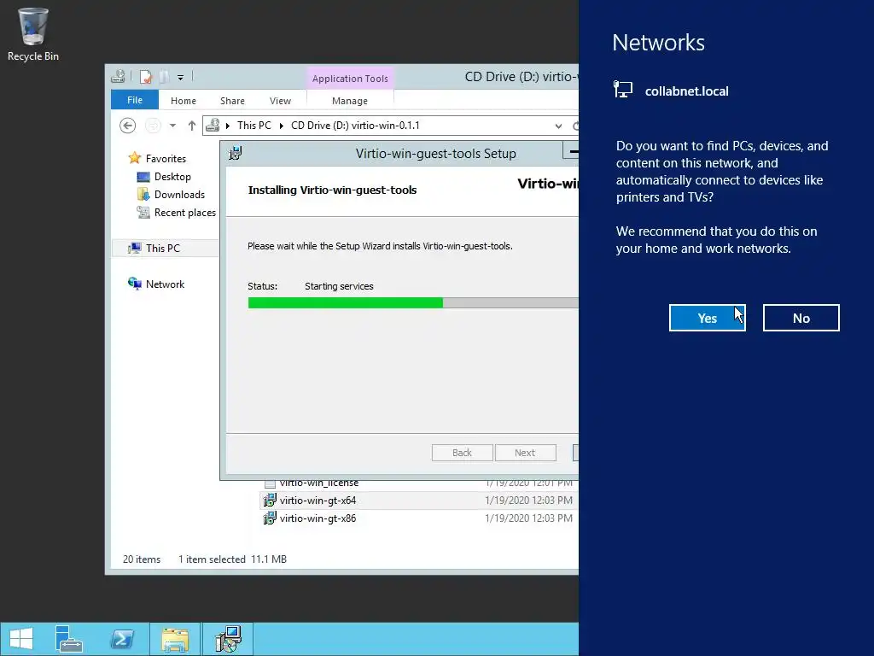Click the Virtio setup window title icon
The image size is (874, 656).
pos(236,153)
